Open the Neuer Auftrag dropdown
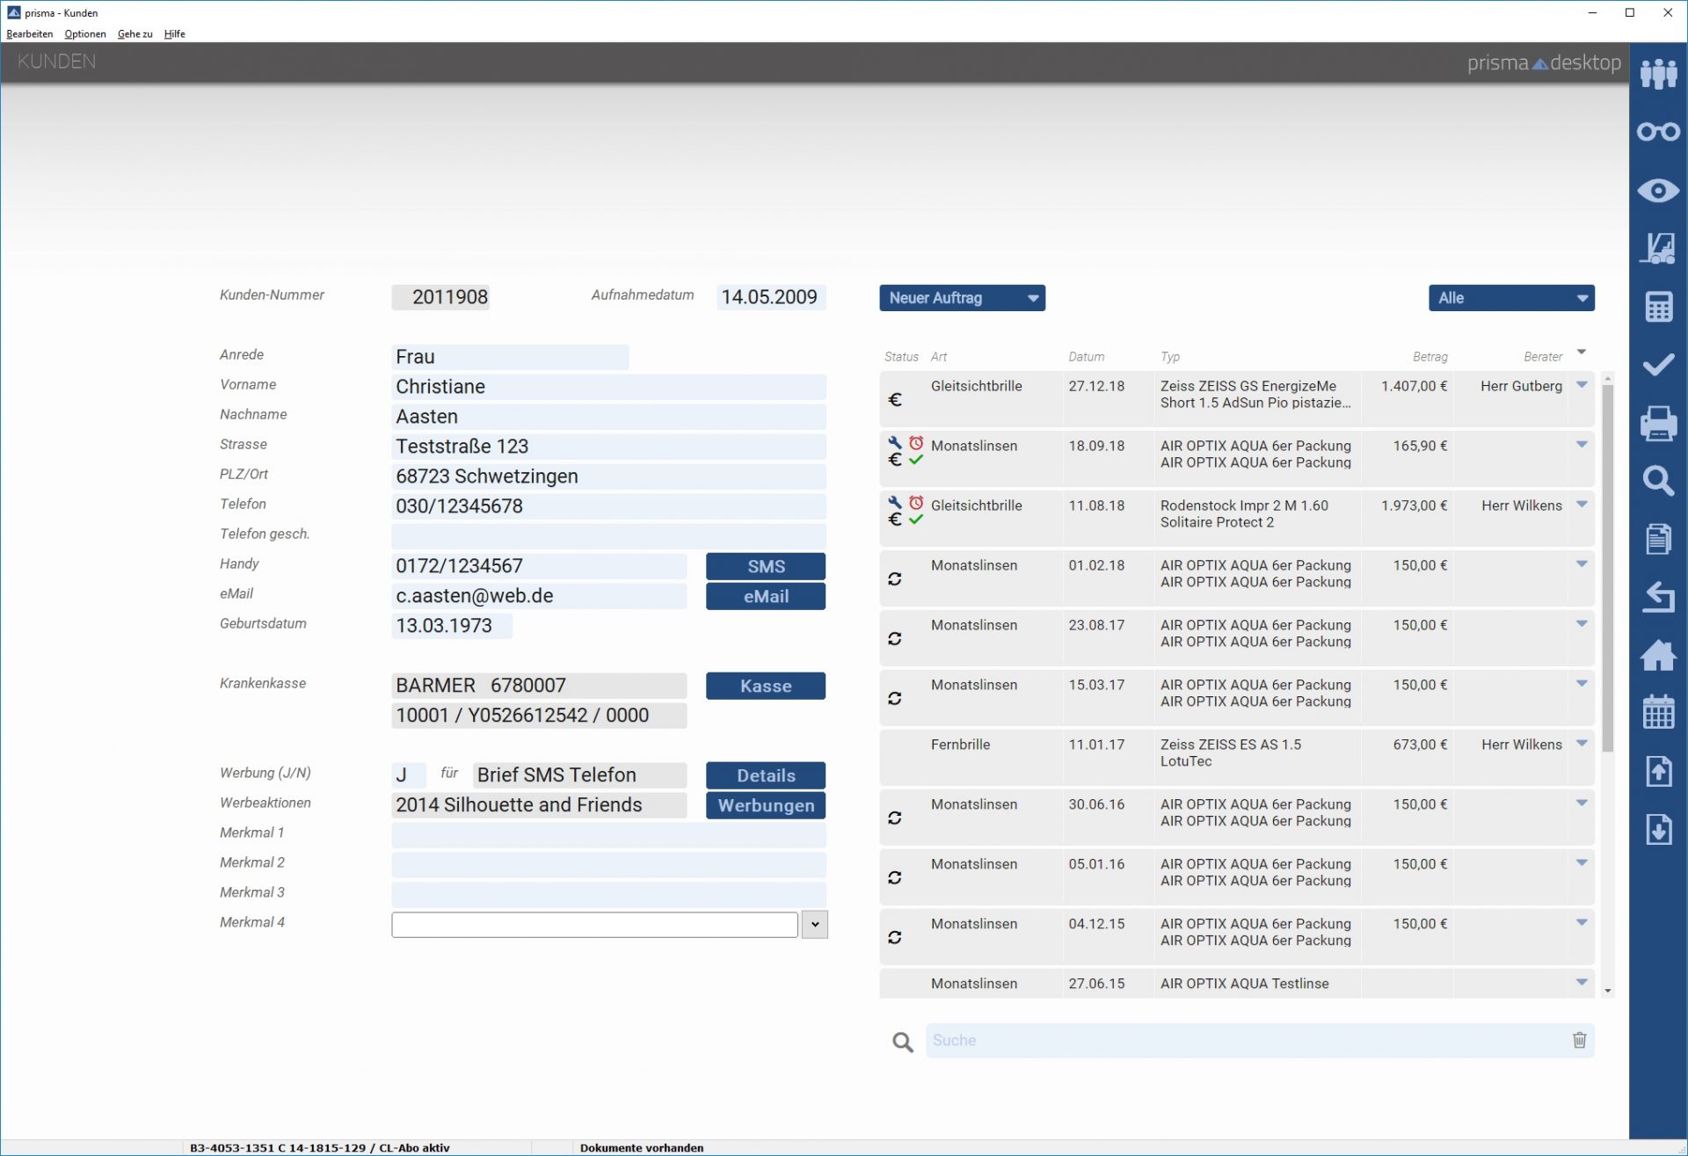This screenshot has height=1156, width=1688. pyautogui.click(x=962, y=298)
